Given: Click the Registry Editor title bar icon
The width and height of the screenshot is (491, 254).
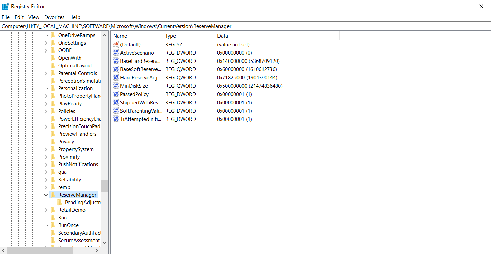Looking at the screenshot, I should coord(6,6).
